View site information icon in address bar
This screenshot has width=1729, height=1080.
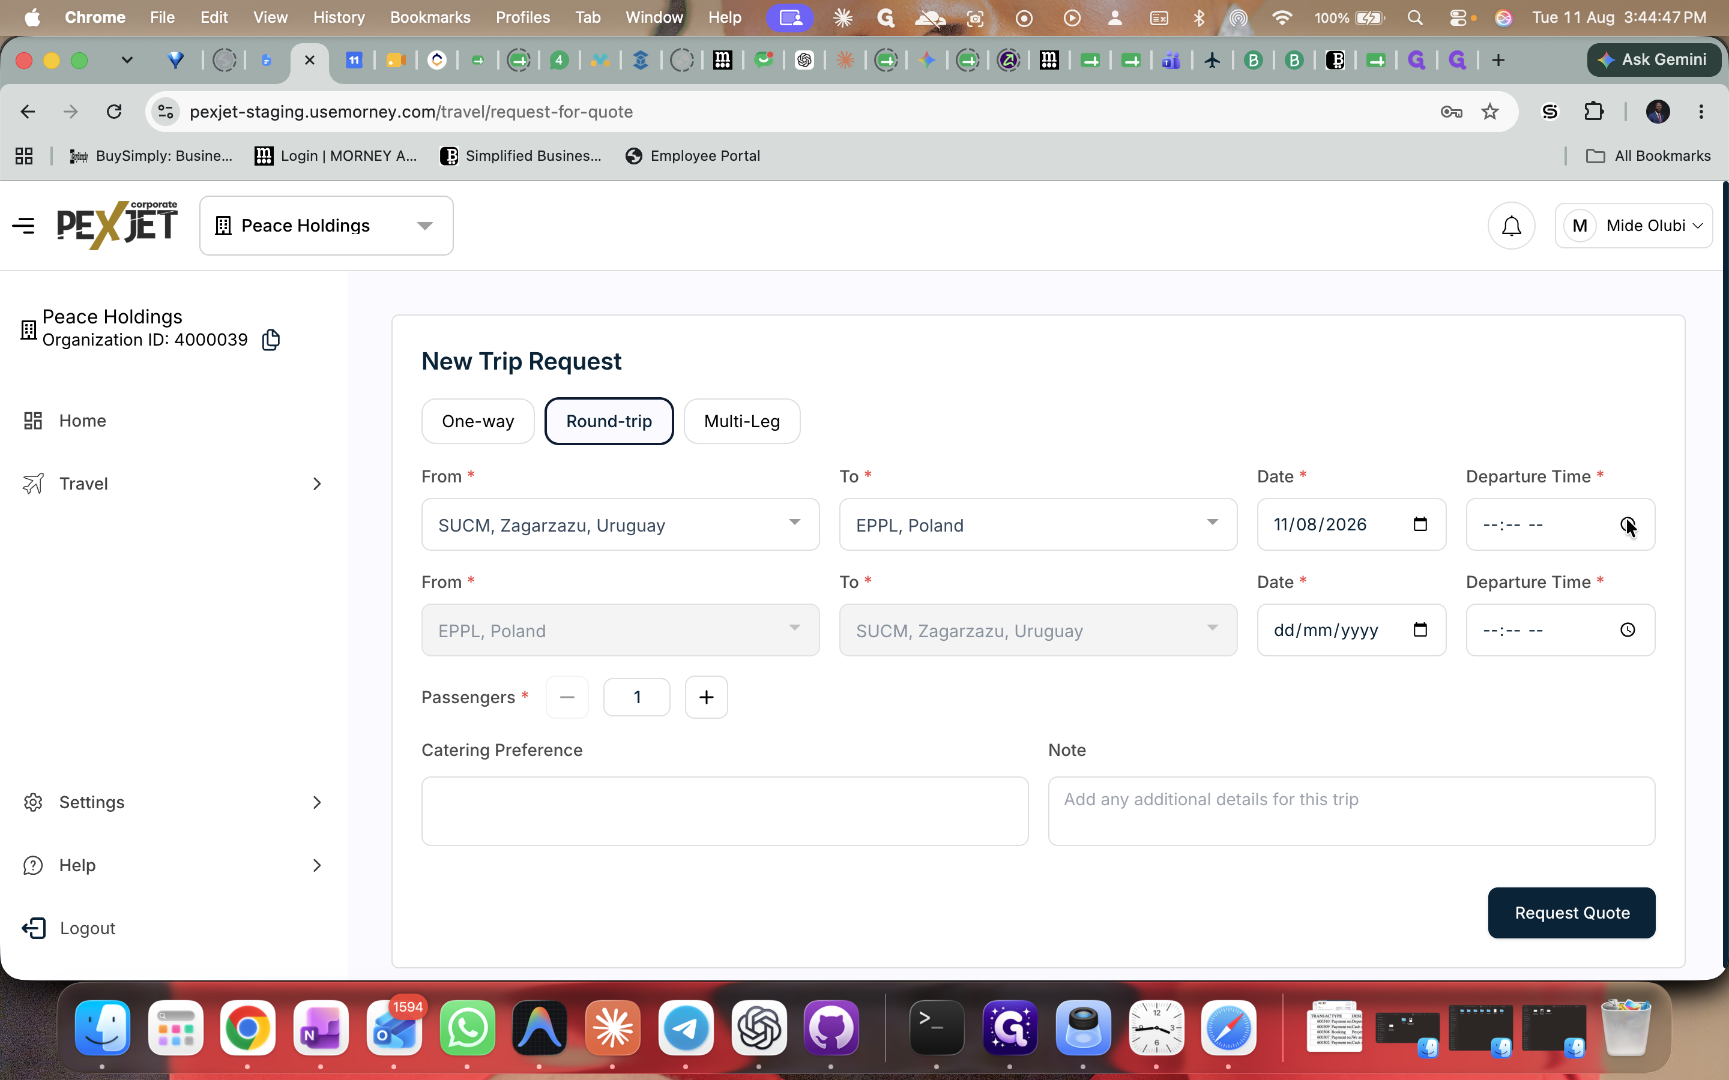(166, 112)
